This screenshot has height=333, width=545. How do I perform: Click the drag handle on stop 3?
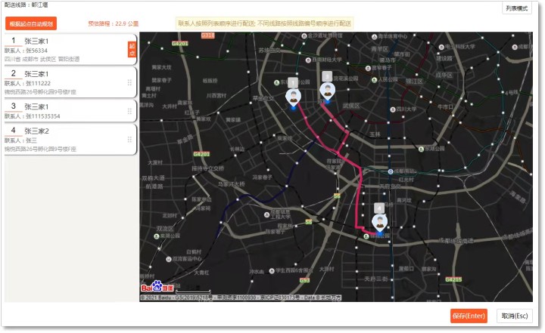click(x=129, y=111)
